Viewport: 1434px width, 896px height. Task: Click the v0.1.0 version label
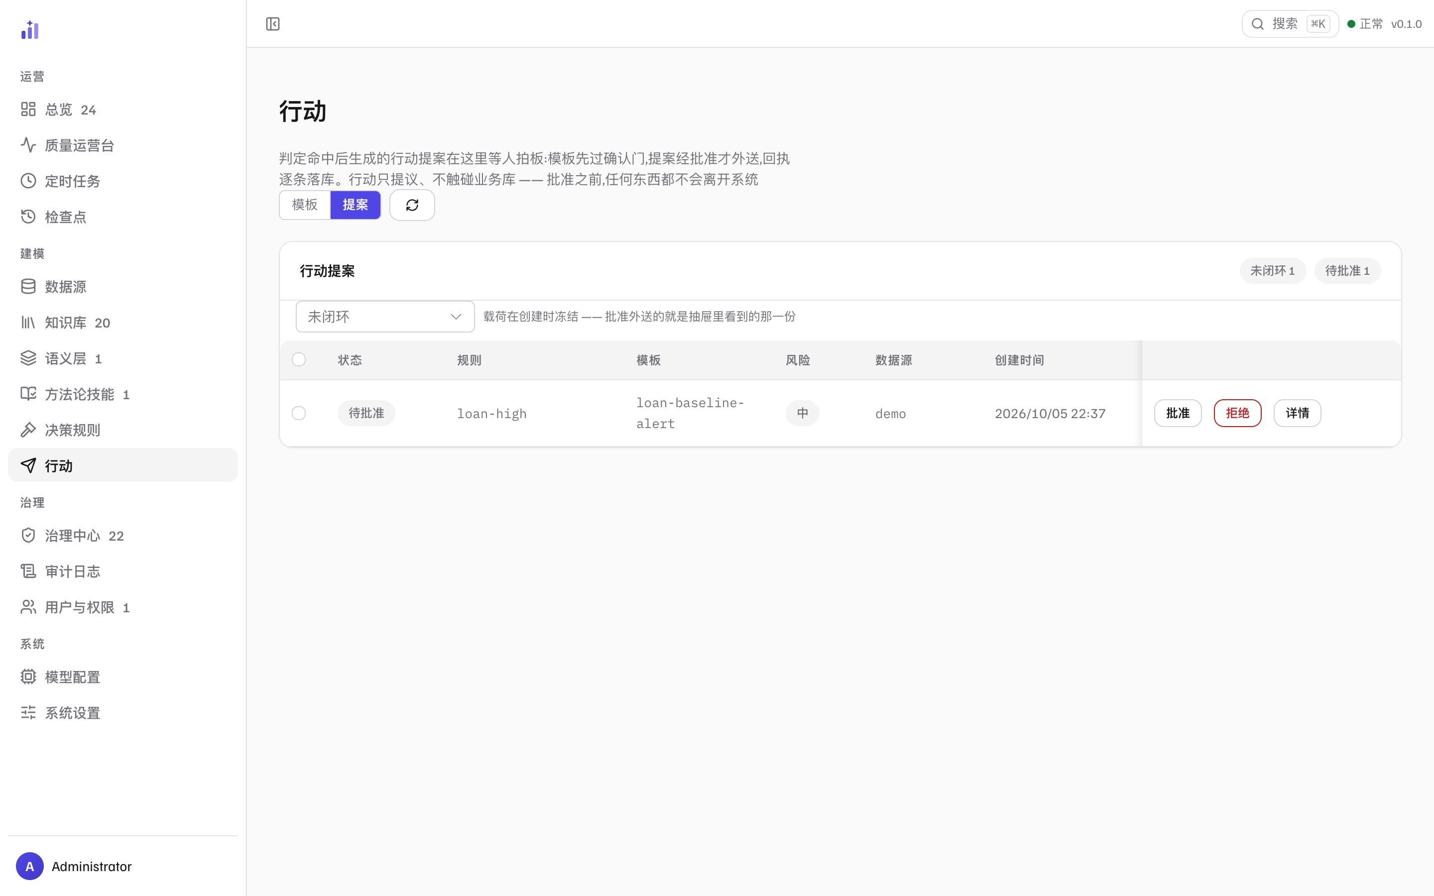coord(1406,24)
